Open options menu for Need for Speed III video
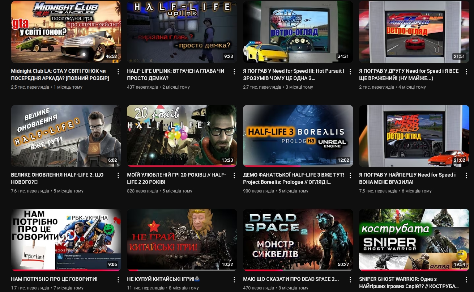Screen dimensions: 474x292 point(350,72)
